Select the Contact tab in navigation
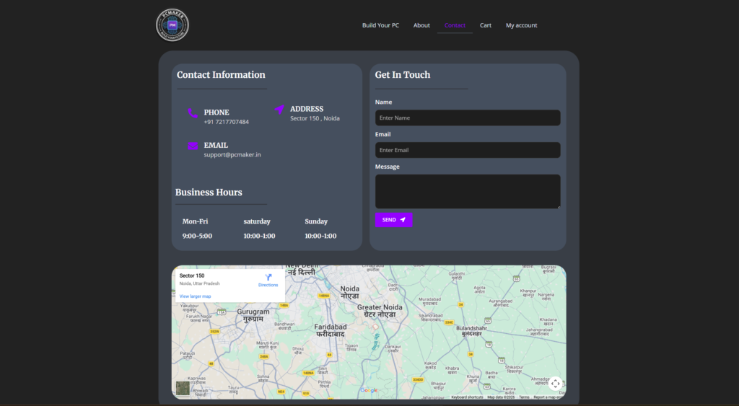 coord(455,25)
